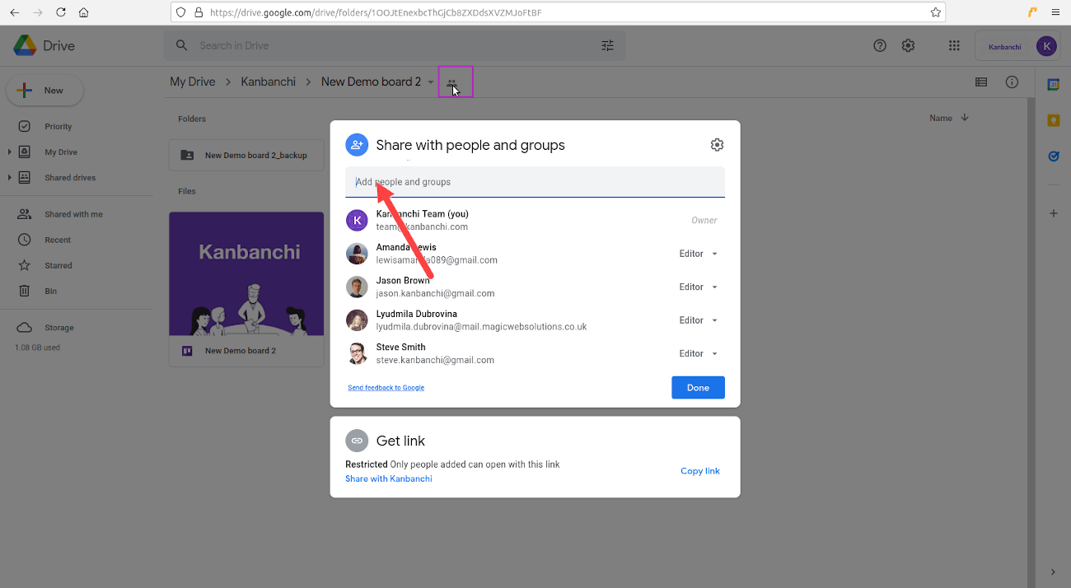Click the blue Done button
This screenshot has height=588, width=1071.
click(698, 388)
